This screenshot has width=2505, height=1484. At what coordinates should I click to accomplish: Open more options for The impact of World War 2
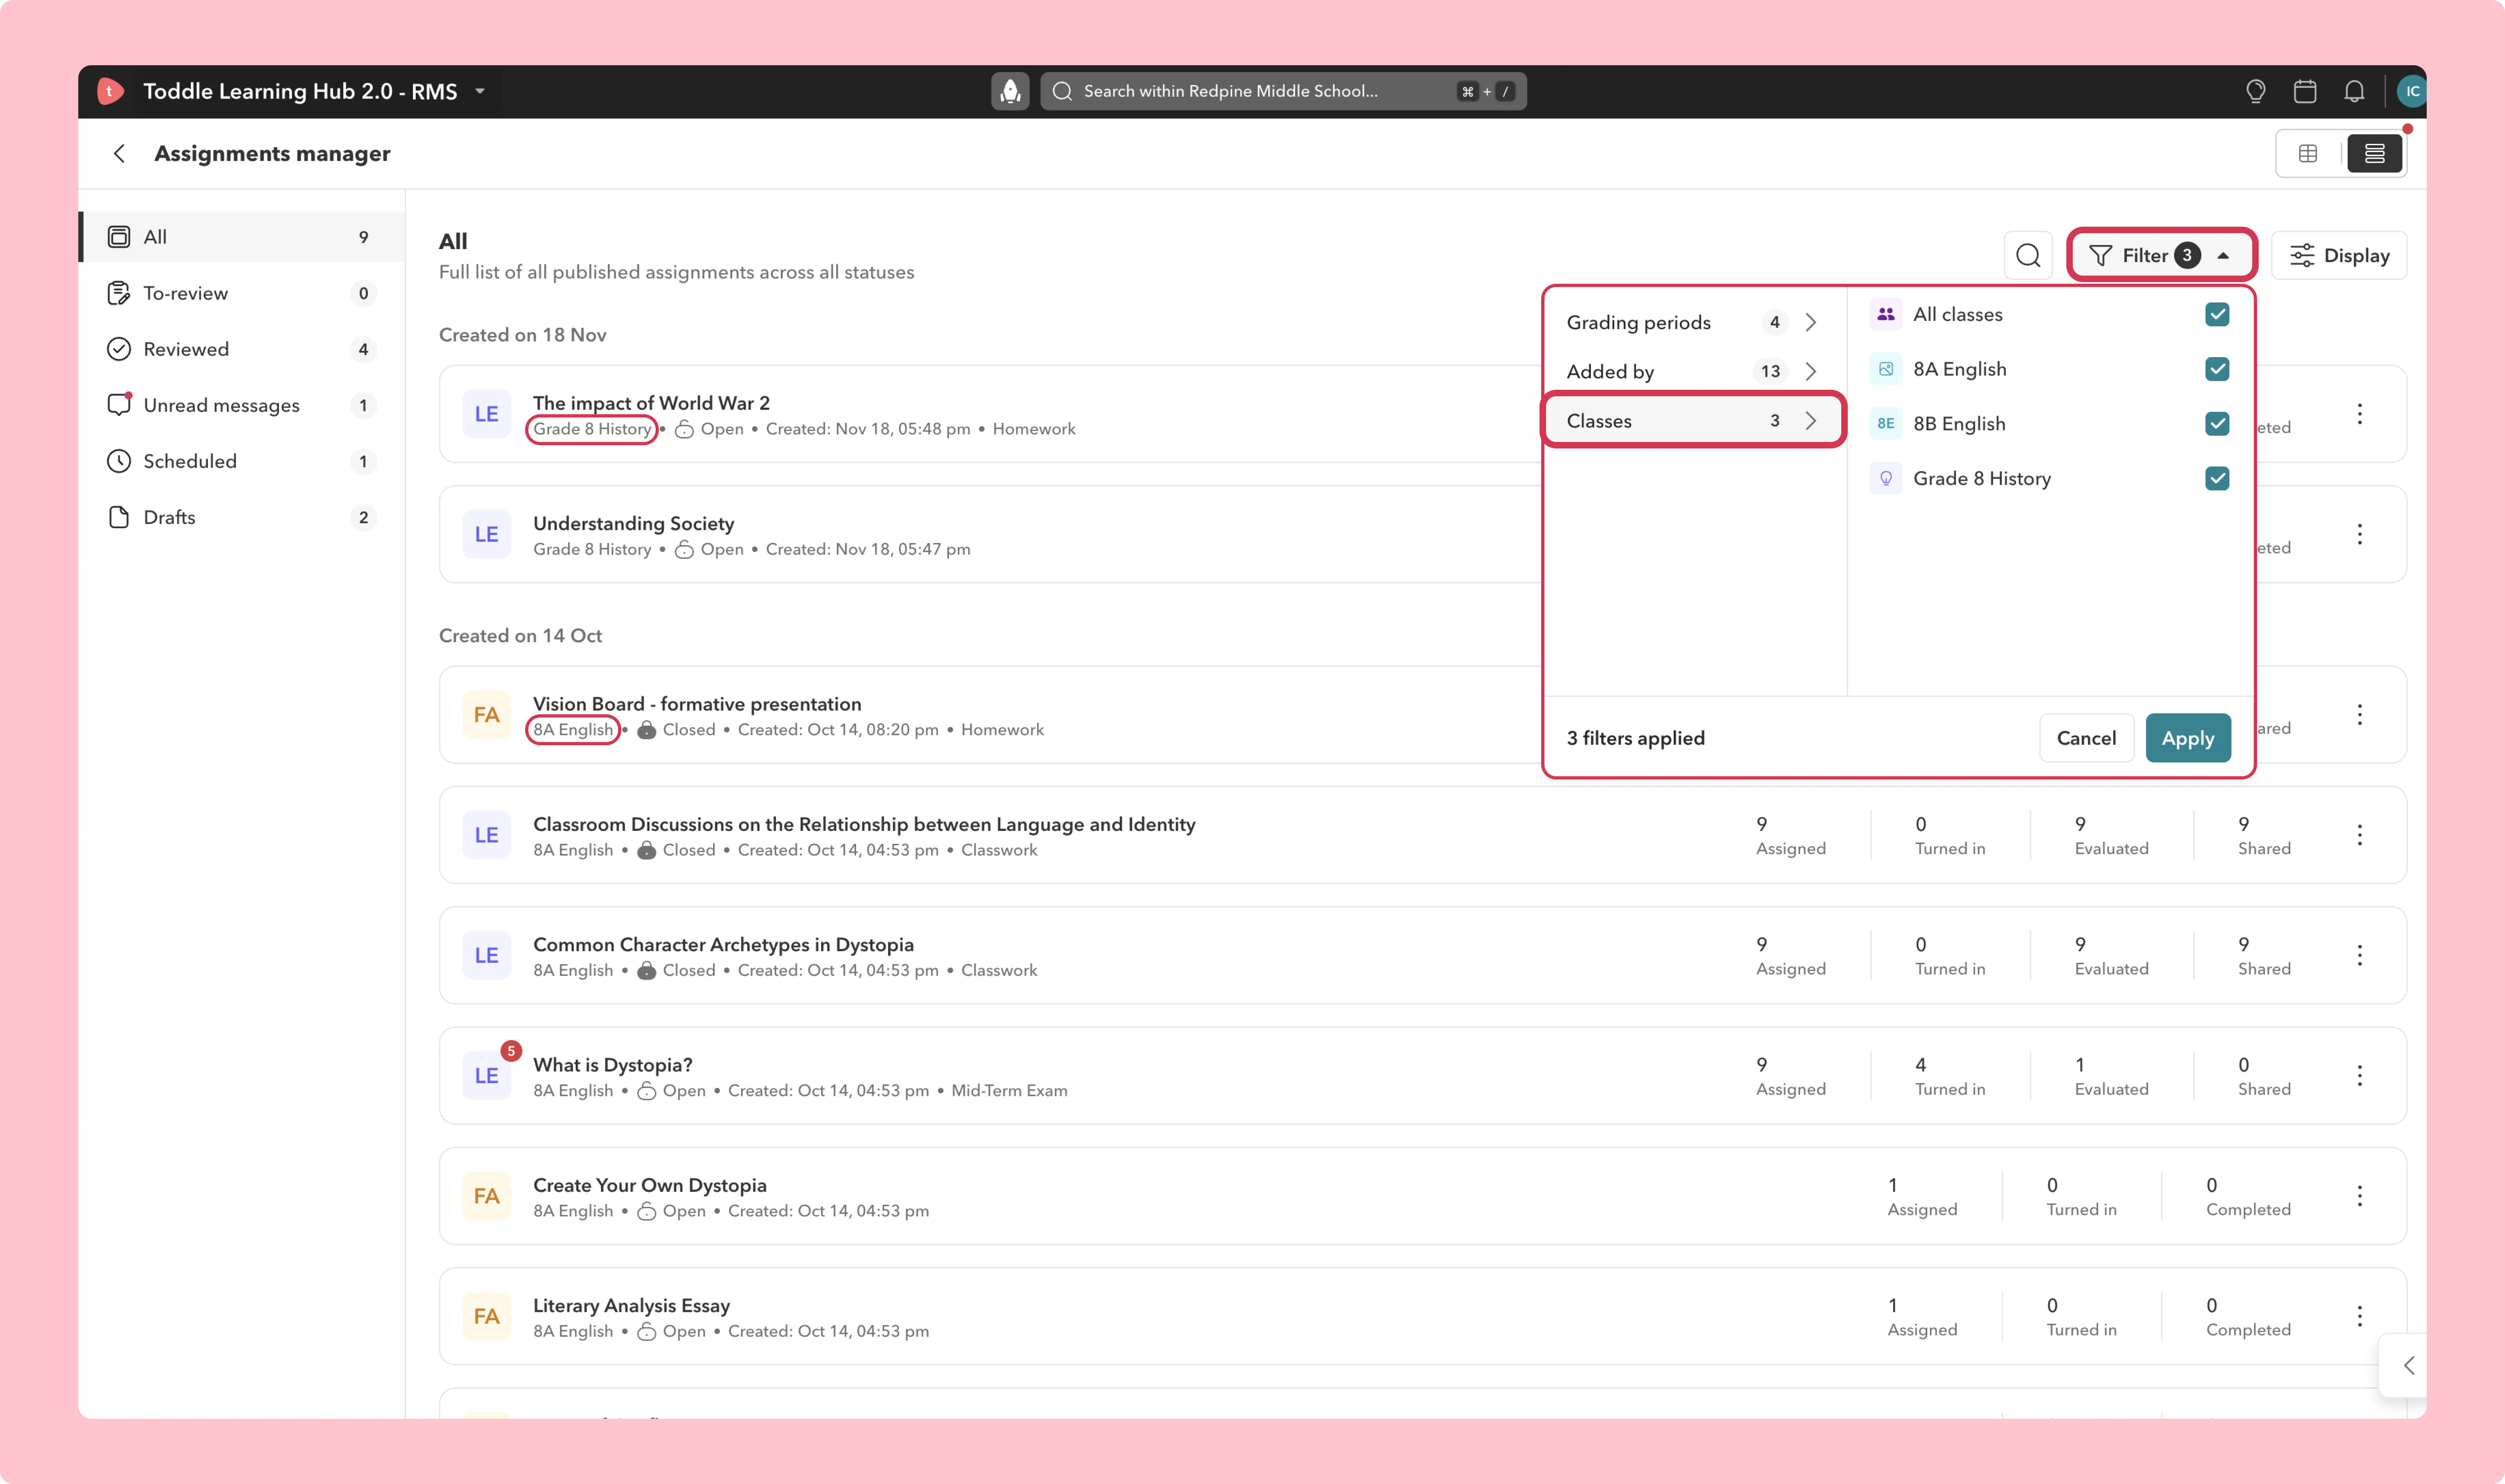coord(2360,414)
